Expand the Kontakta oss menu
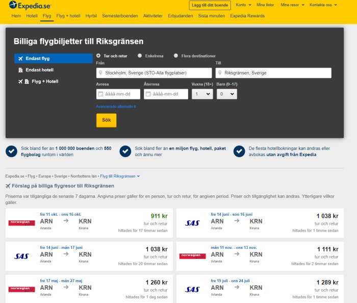The width and height of the screenshot is (357, 303). click(323, 5)
